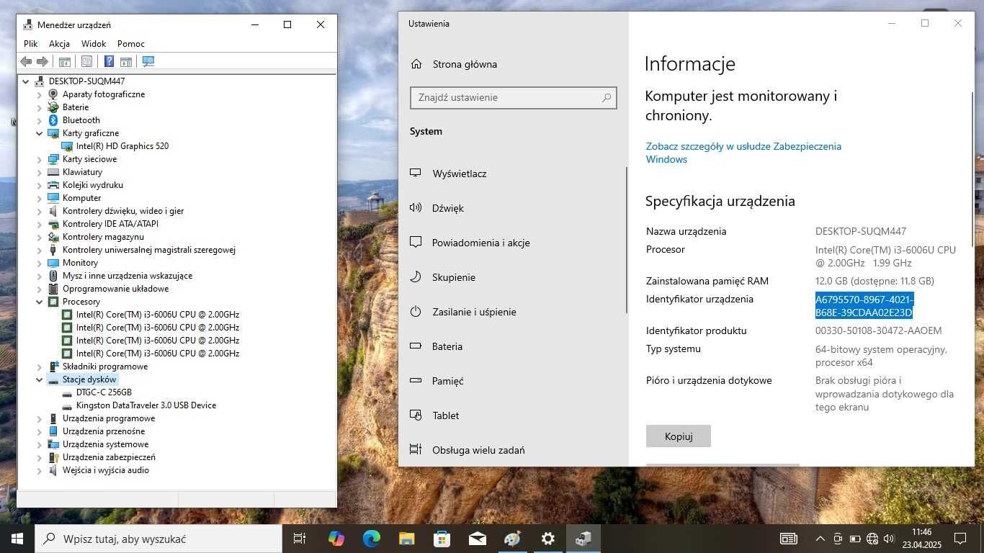Screen dimensions: 984x553
Task: Click the show/hide action pane toolbar icon
Action: (126, 62)
